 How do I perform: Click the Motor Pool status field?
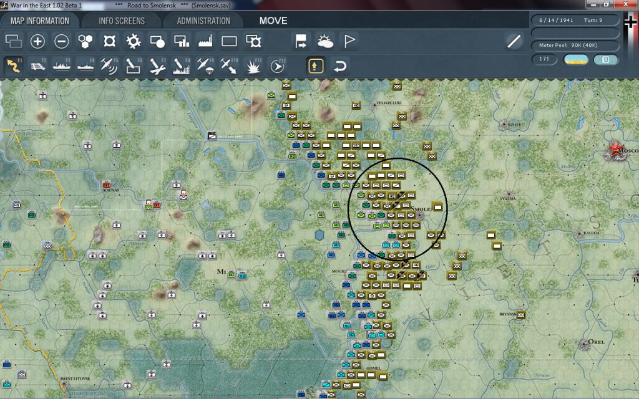coord(575,46)
